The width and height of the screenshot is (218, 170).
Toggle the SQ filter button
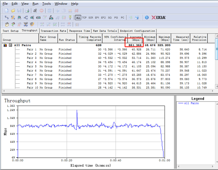110,18
